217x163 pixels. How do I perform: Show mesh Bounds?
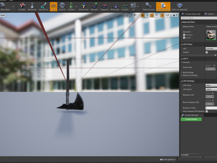click(62, 7)
